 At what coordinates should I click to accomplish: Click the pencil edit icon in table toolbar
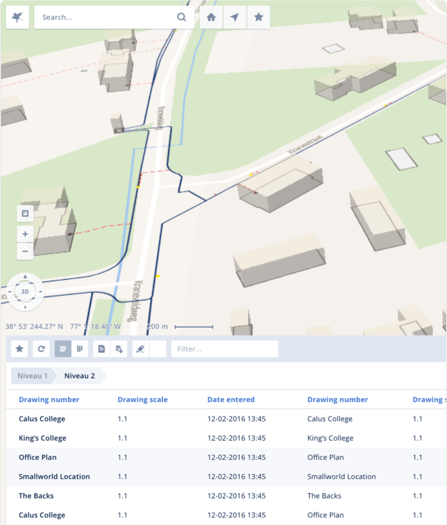point(140,349)
